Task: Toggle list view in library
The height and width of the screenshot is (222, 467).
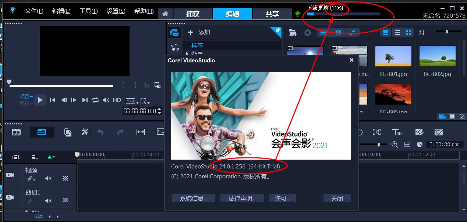Action: point(397,32)
